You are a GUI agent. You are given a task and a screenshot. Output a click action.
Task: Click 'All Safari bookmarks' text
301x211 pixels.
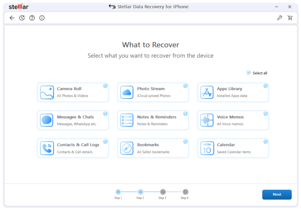pos(153,152)
